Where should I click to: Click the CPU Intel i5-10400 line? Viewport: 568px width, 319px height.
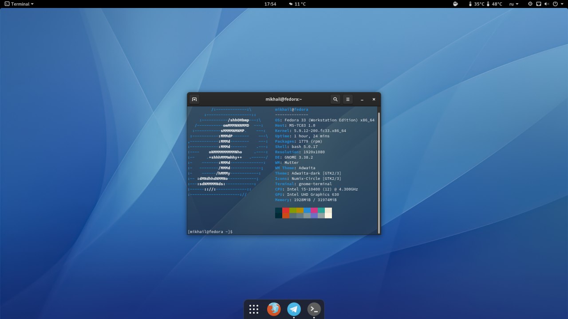[x=316, y=189]
